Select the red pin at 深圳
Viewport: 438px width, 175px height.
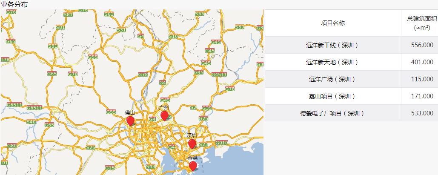point(192,144)
